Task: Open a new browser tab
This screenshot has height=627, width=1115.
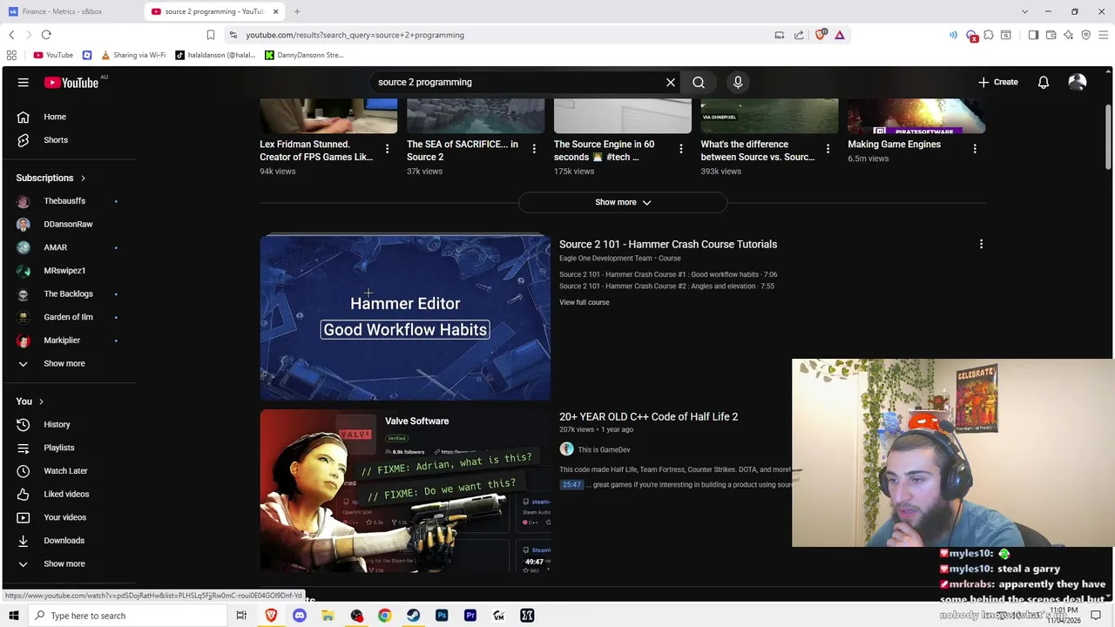Action: (x=297, y=11)
